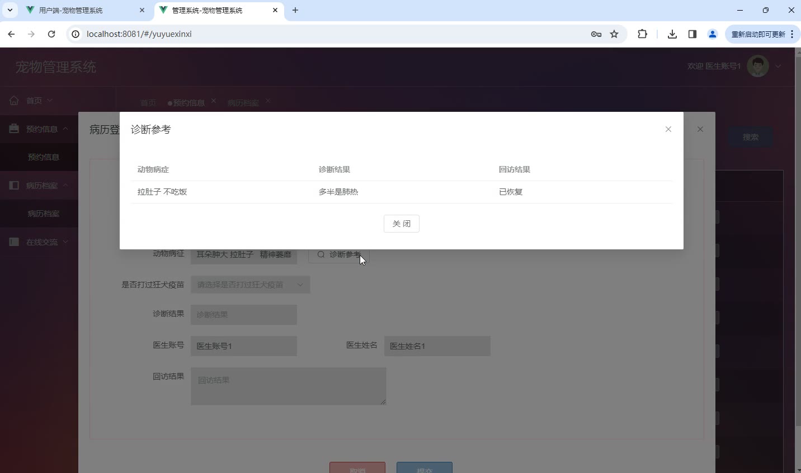The width and height of the screenshot is (801, 473).
Task: Go back in browser history
Action: pos(11,34)
